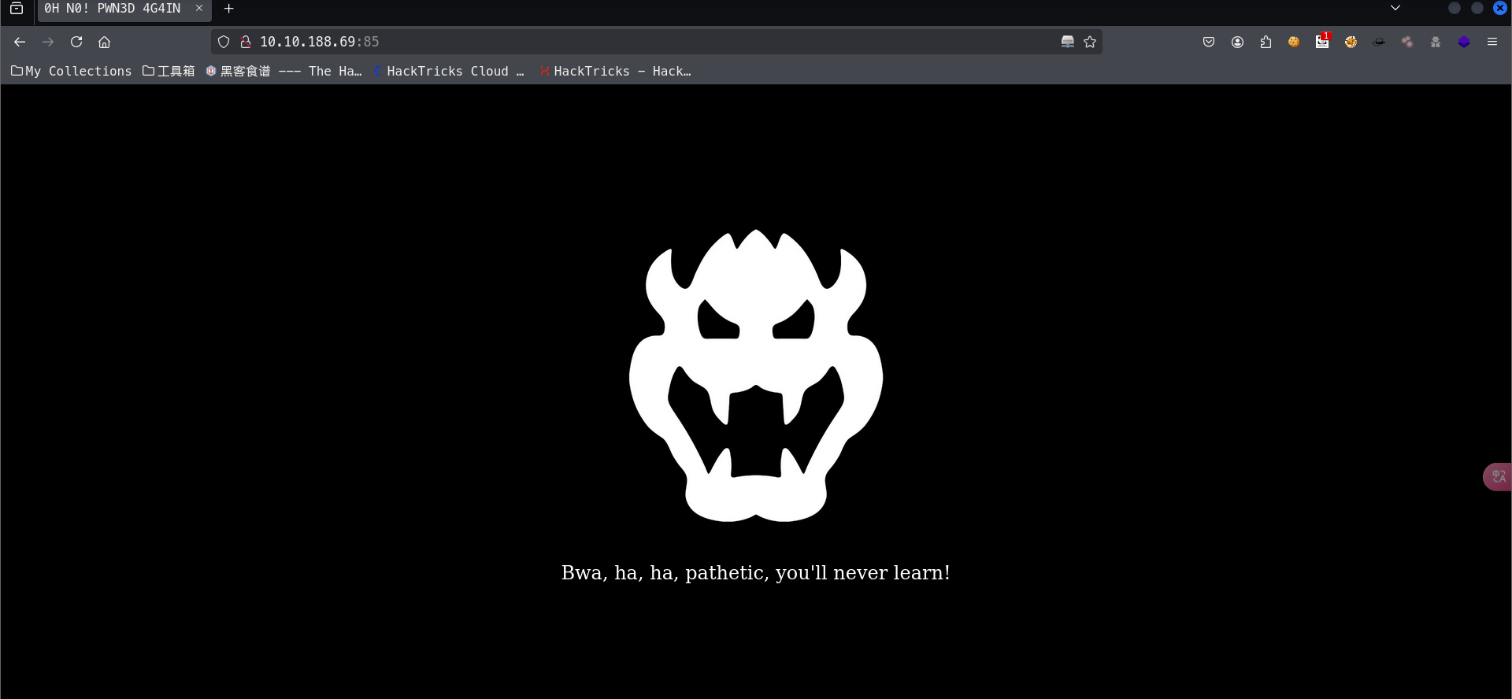Open HackTricks - Hack… bookmark

pyautogui.click(x=616, y=71)
